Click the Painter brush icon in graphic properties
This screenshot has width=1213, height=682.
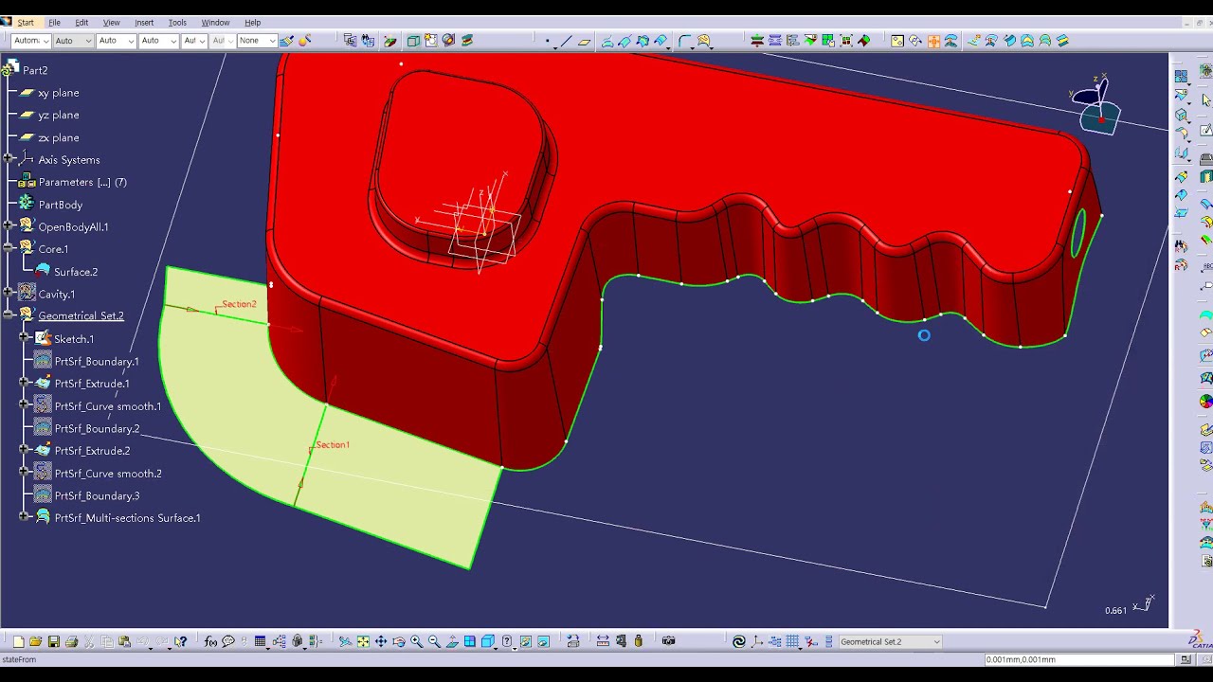(x=285, y=41)
